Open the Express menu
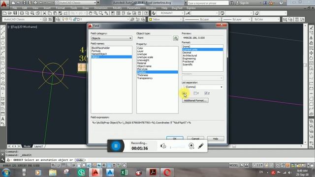This screenshot has width=315, height=177. [x=191, y=8]
